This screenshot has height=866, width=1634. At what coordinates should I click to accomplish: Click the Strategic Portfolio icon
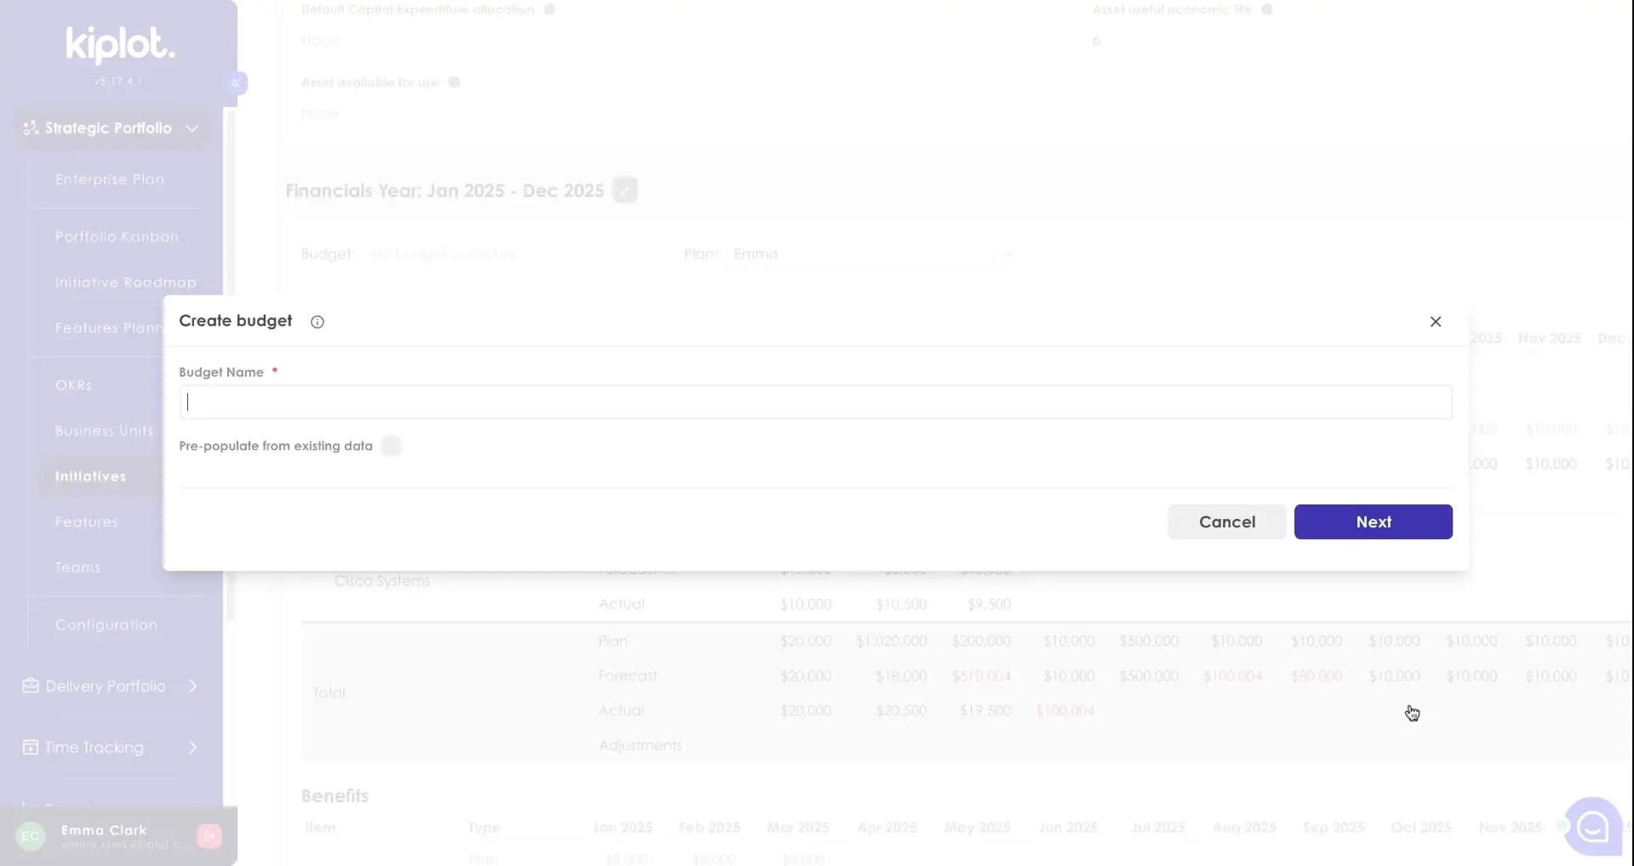click(31, 128)
